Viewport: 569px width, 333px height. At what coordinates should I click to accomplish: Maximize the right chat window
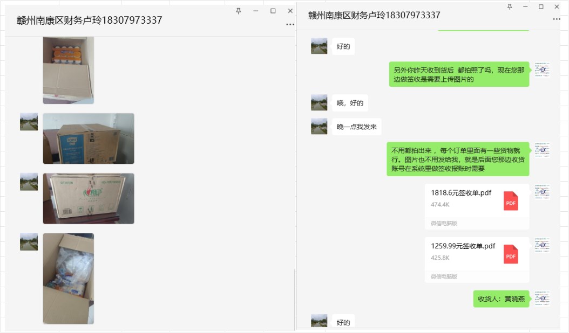coord(541,6)
